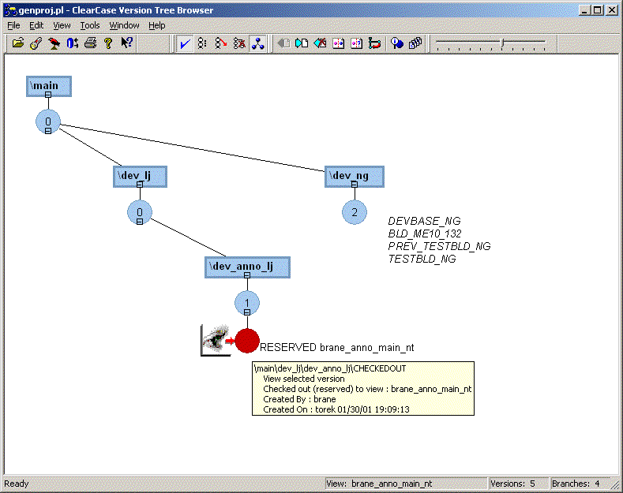Click the merge arrows toolbar icon
Image resolution: width=623 pixels, height=493 pixels.
click(x=375, y=43)
